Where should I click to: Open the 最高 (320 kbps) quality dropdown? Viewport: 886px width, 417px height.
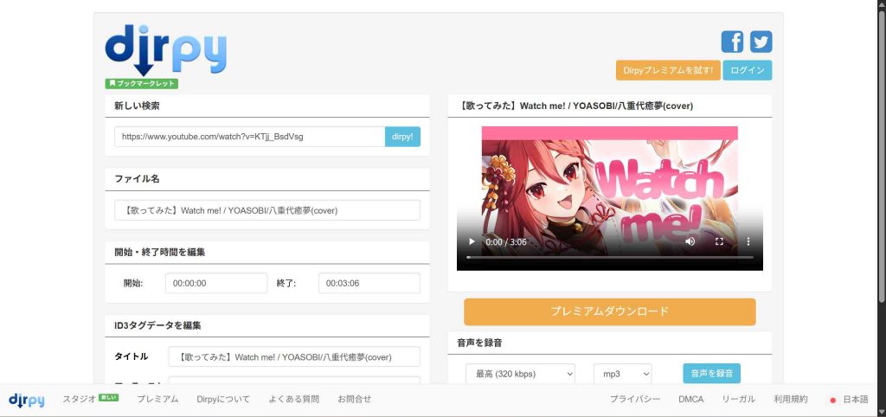click(x=520, y=374)
